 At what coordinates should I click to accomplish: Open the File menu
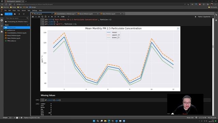point(5,11)
